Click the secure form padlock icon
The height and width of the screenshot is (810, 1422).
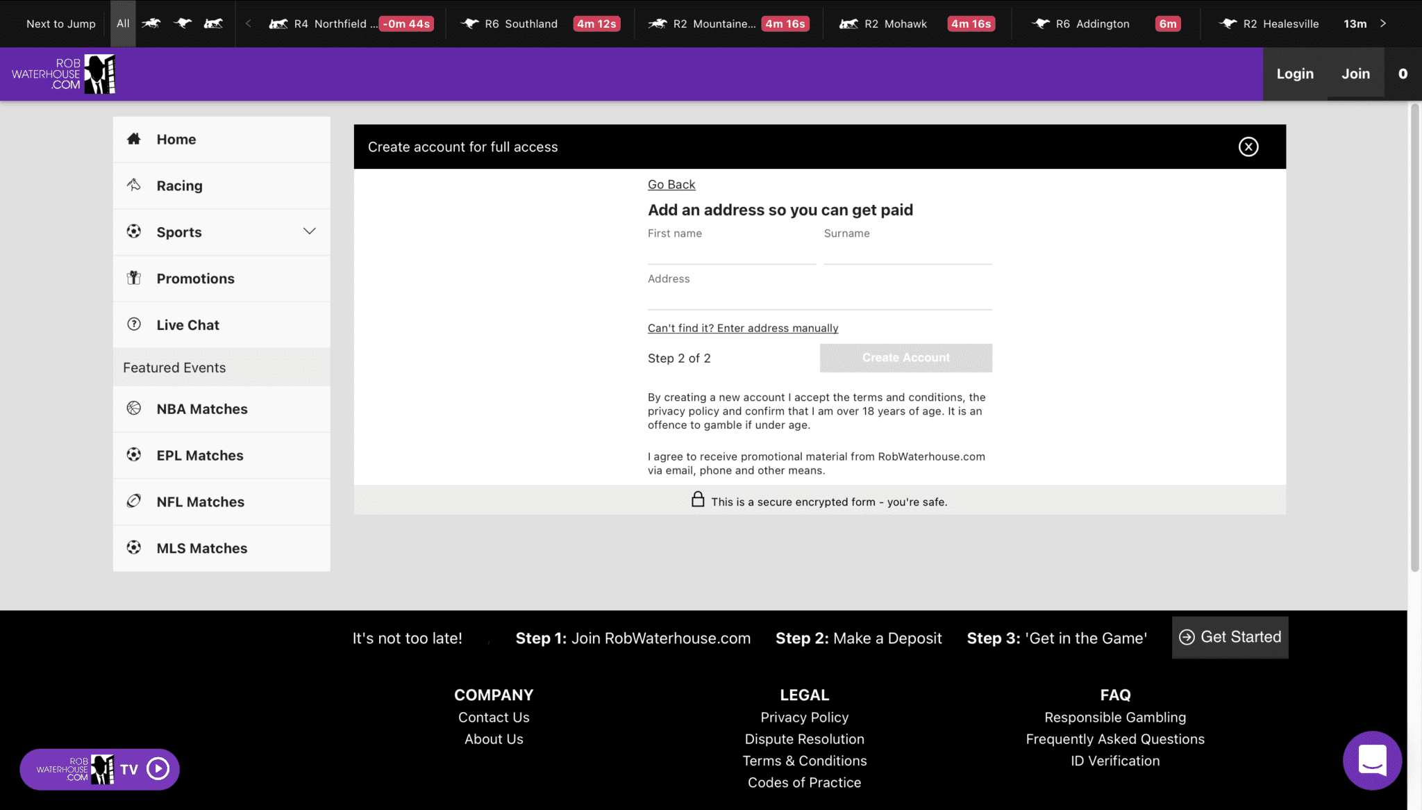pos(698,499)
